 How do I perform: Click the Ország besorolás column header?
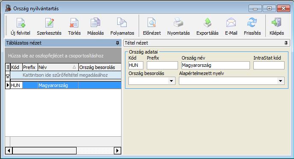[x=100, y=67]
